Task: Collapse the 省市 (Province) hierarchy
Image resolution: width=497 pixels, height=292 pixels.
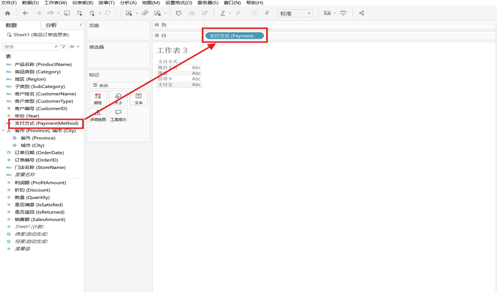Action: click(x=3, y=131)
